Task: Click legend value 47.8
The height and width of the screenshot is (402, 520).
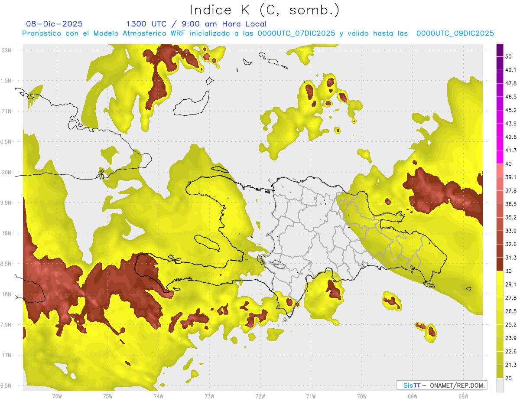Action: tap(510, 83)
